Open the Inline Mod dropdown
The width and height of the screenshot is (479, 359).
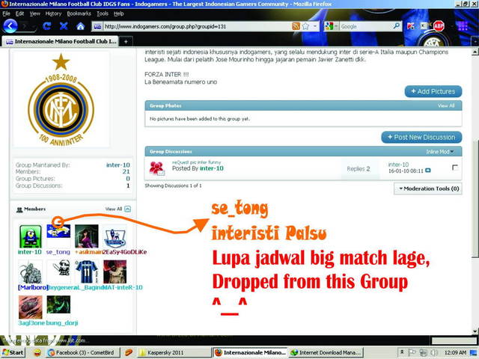coord(439,152)
